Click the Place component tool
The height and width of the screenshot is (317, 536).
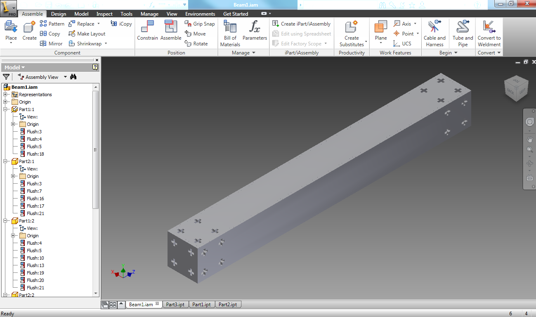point(11,31)
